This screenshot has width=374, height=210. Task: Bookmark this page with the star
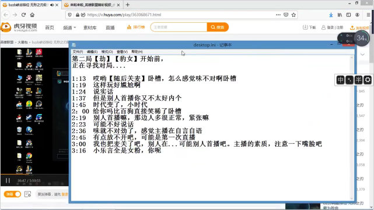pos(293,15)
